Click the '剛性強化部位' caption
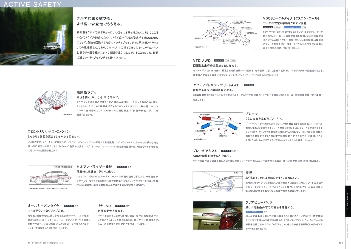 [67, 114]
